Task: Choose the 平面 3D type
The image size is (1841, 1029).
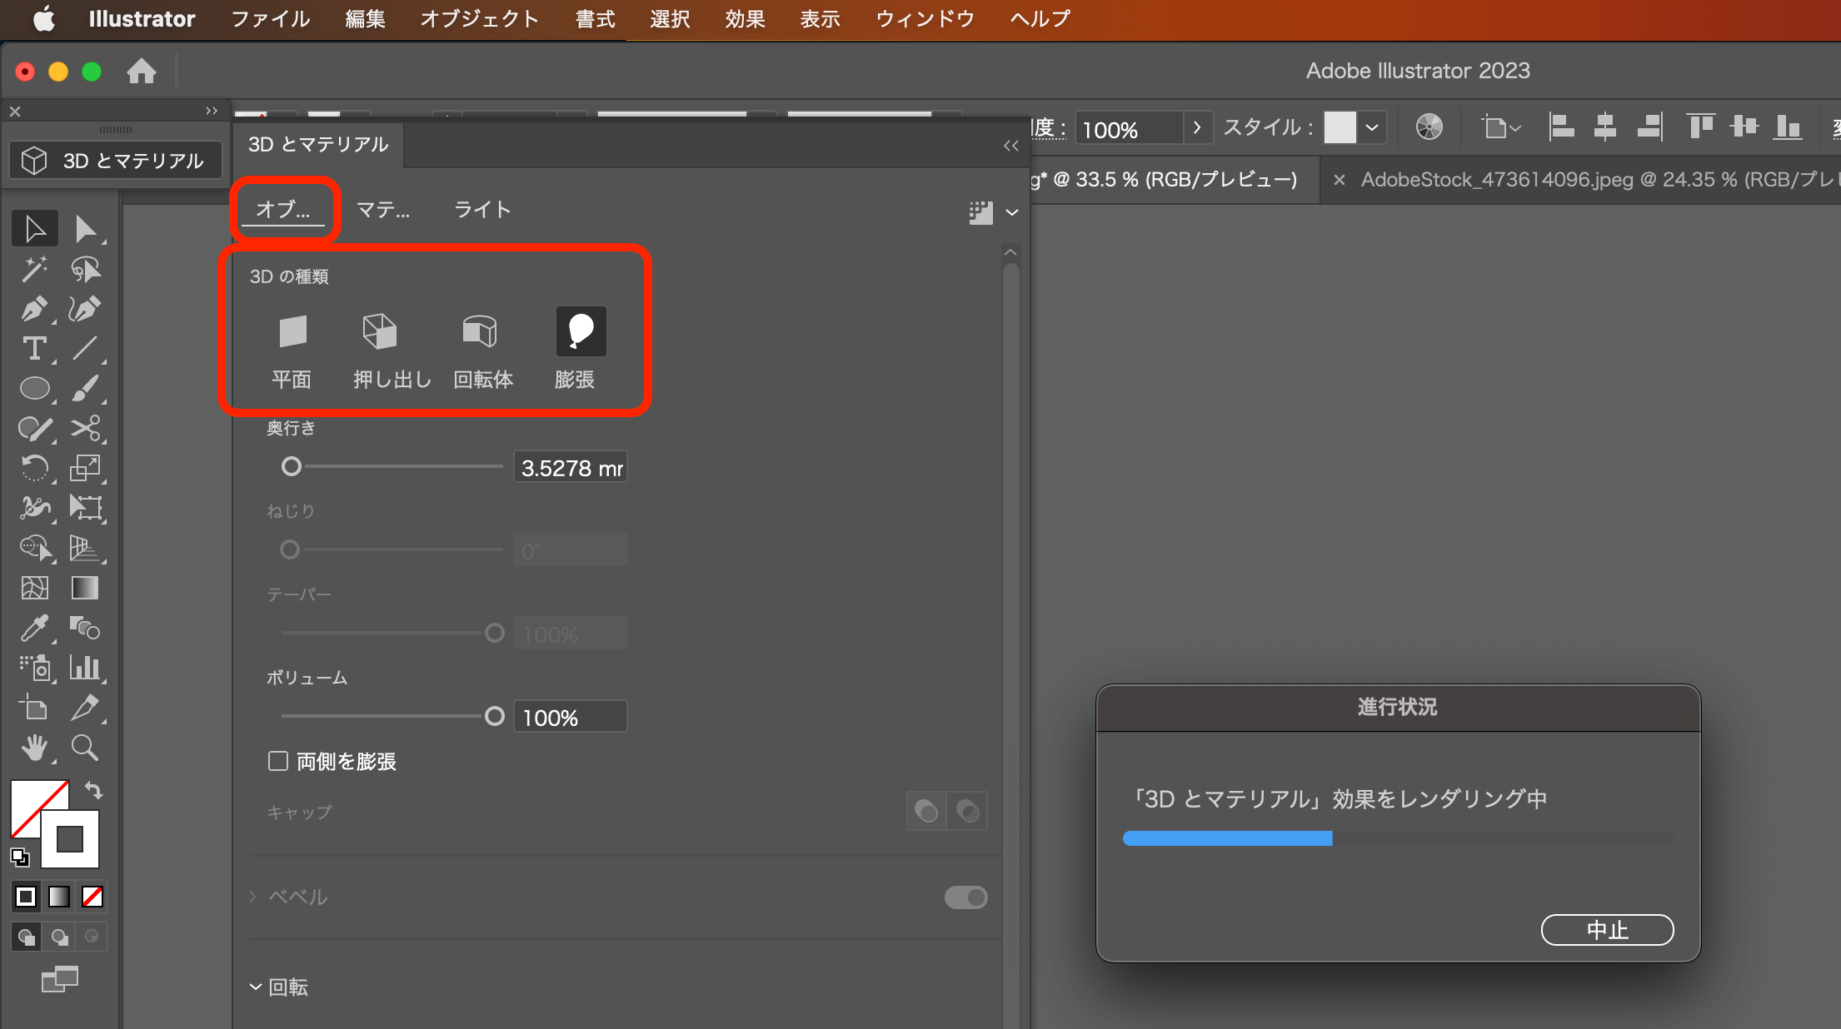Action: [x=292, y=331]
